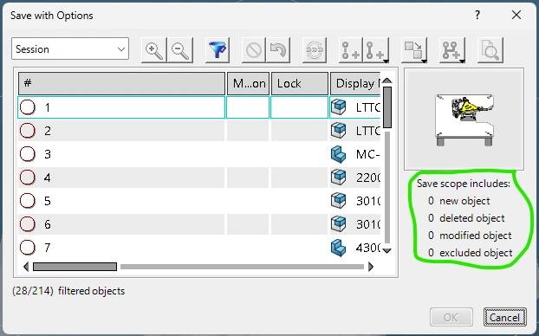Click the '(28/214) filtered objects' status text

(x=68, y=291)
